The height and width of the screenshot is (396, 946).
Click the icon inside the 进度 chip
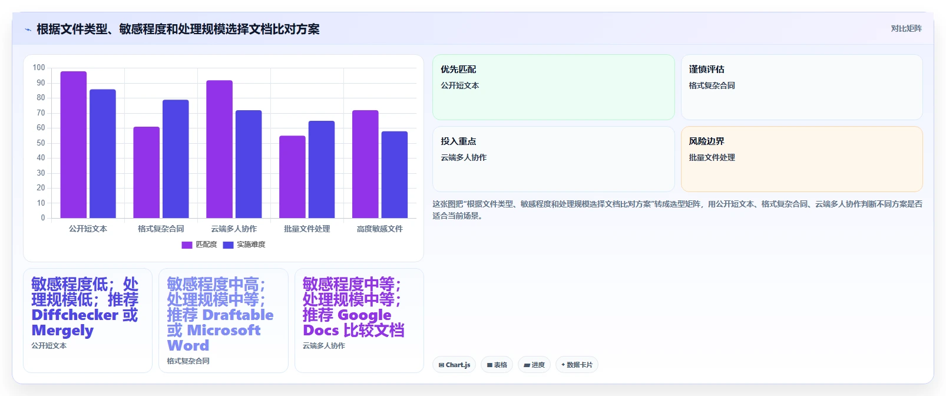(x=527, y=365)
